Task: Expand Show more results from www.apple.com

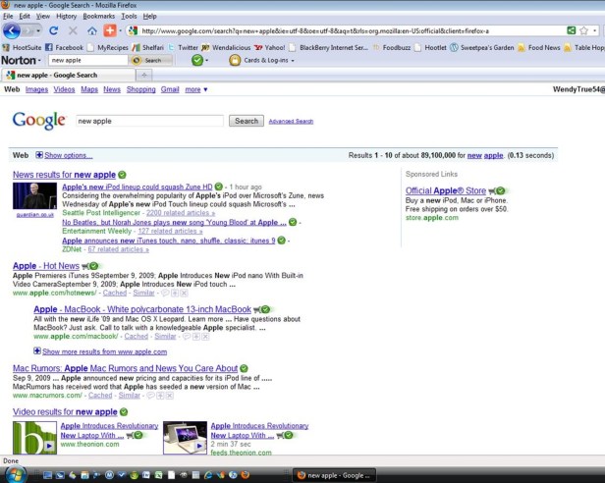Action: (37, 350)
